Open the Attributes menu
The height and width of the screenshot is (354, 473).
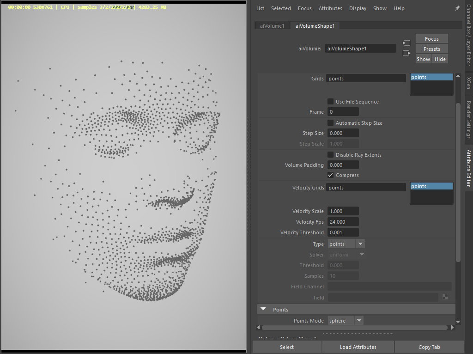(330, 8)
